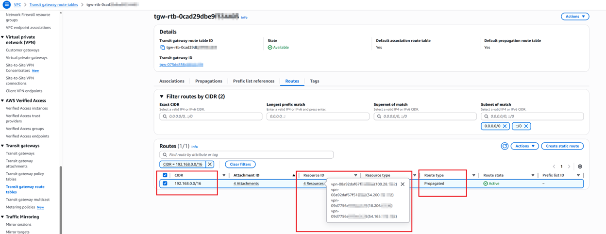Image resolution: width=606 pixels, height=234 pixels.
Task: Switch to the Associations tab
Action: (172, 81)
